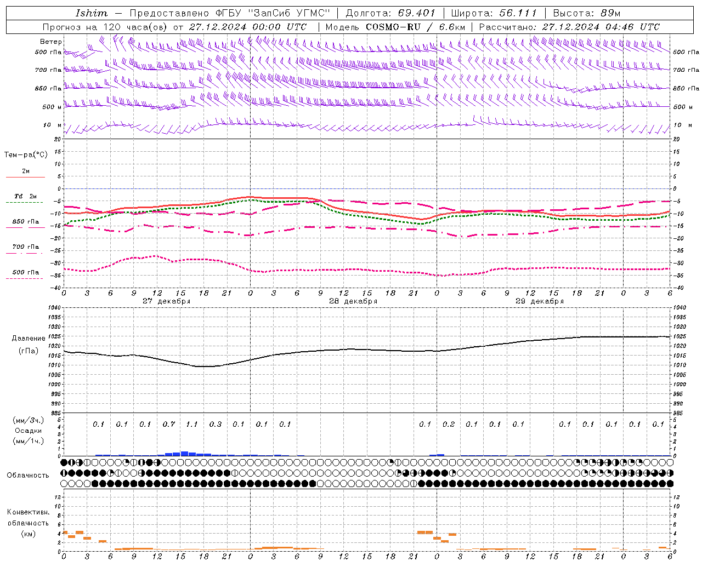Click the Облачность cloud cover label
Image resolution: width=702 pixels, height=561 pixels.
click(28, 476)
